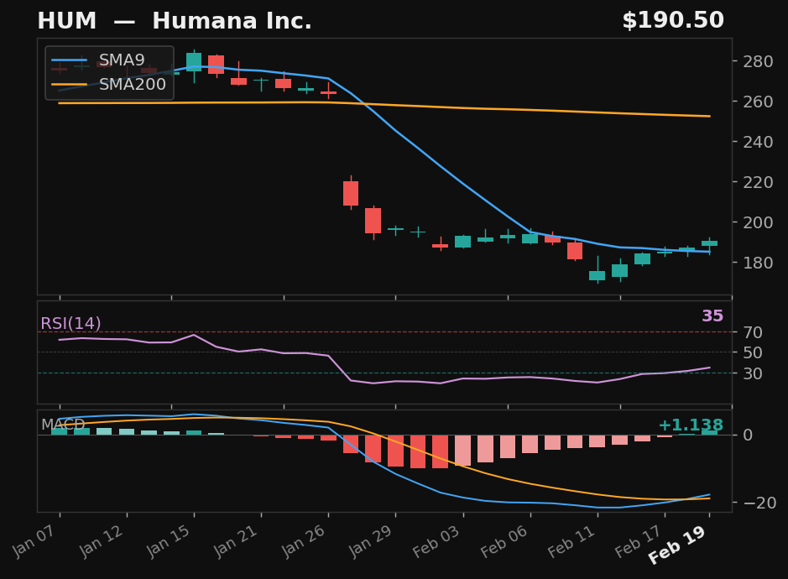Screen dimensions: 788x579
Task: Click the RSI 30 axis label
Action: coord(753,373)
